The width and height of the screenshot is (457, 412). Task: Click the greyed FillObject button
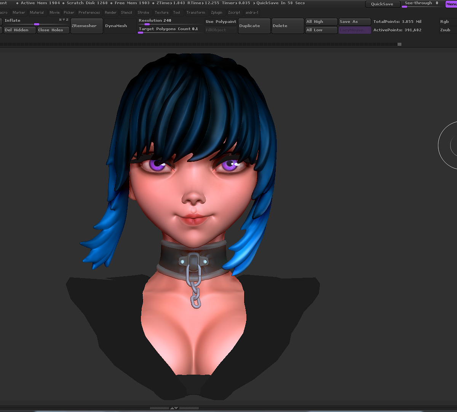pyautogui.click(x=221, y=30)
